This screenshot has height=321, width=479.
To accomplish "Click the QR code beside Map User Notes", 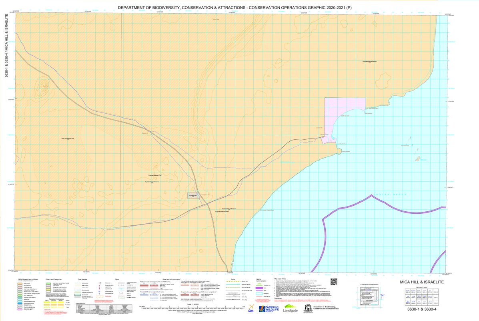I will (334, 281).
